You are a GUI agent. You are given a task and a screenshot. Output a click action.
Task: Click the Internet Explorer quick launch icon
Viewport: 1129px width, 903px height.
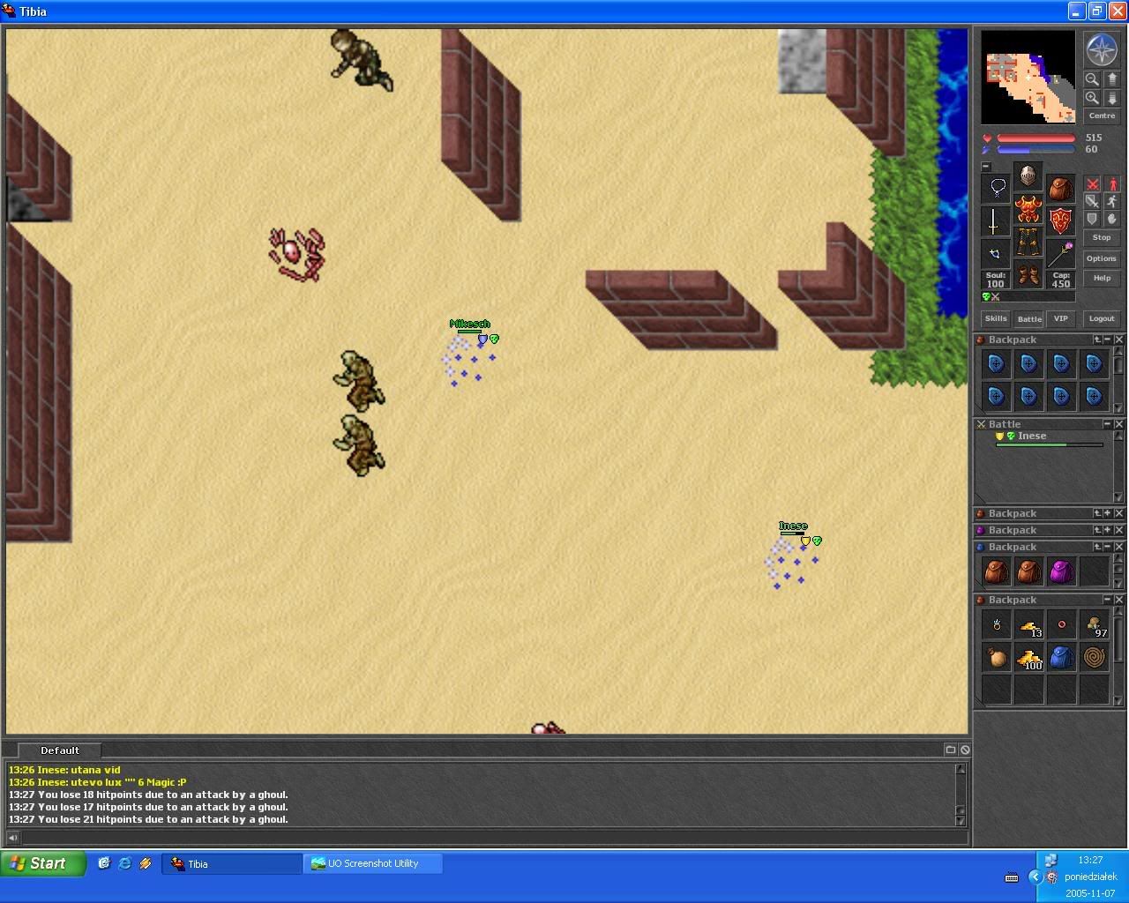point(124,864)
